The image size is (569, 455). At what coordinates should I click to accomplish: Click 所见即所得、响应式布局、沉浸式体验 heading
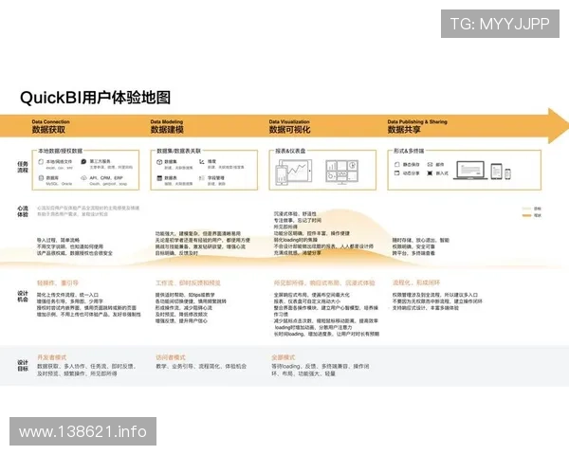point(324,283)
